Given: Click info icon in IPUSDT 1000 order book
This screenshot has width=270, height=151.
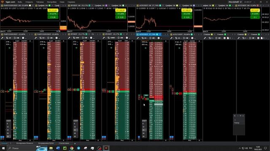Looking at the screenshot, I should click(127, 38).
